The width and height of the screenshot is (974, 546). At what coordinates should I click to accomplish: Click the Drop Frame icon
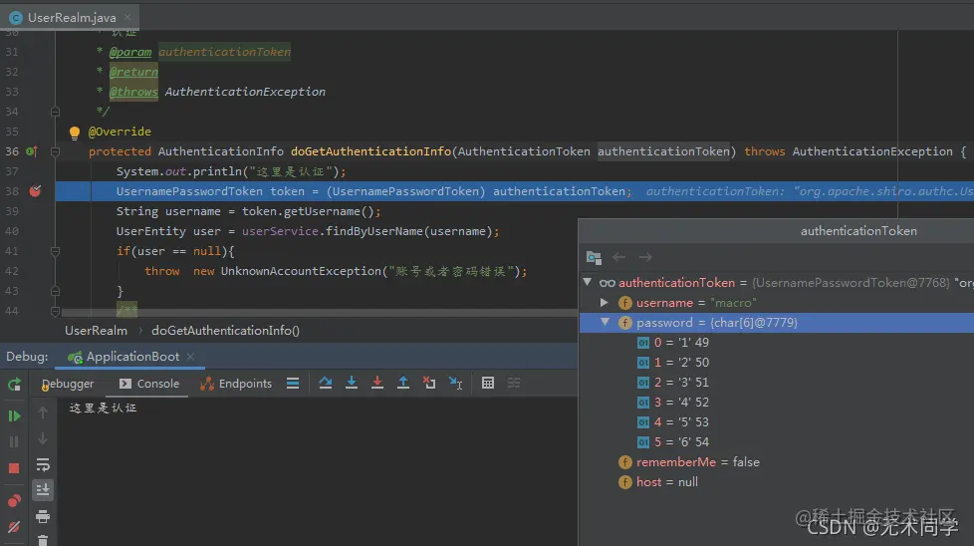[x=429, y=383]
